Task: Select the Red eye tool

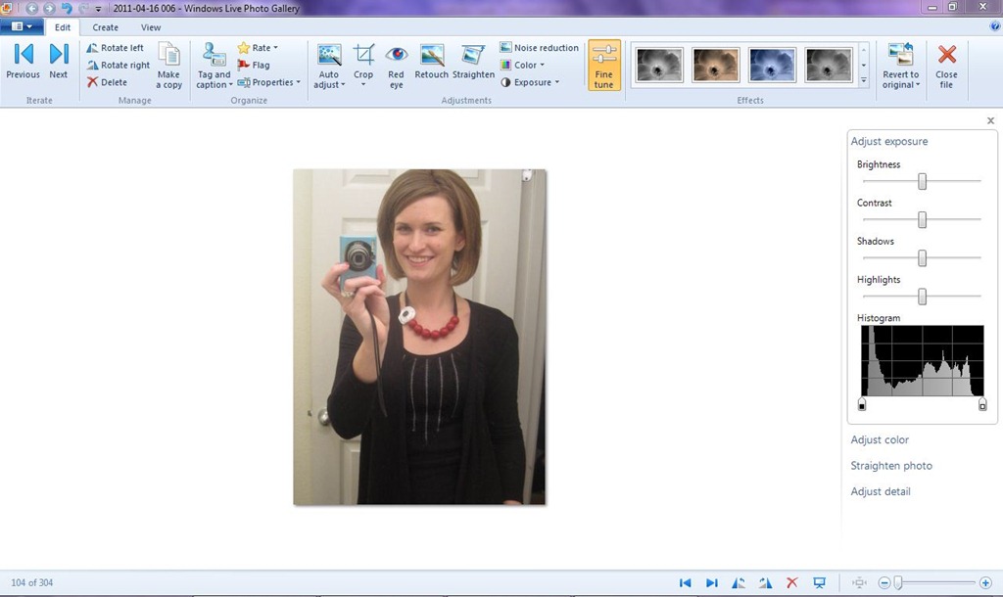Action: point(396,66)
